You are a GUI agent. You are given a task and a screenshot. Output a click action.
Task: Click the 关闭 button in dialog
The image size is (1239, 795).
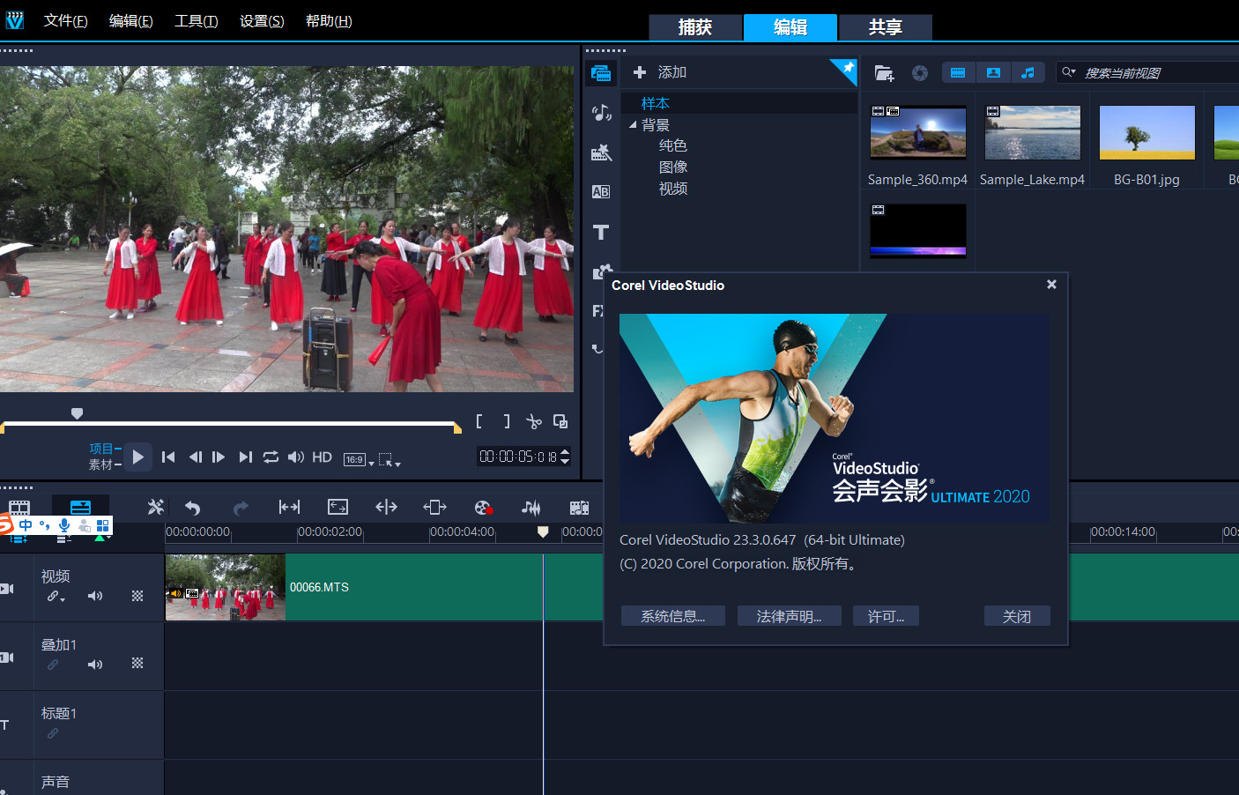pos(1017,616)
